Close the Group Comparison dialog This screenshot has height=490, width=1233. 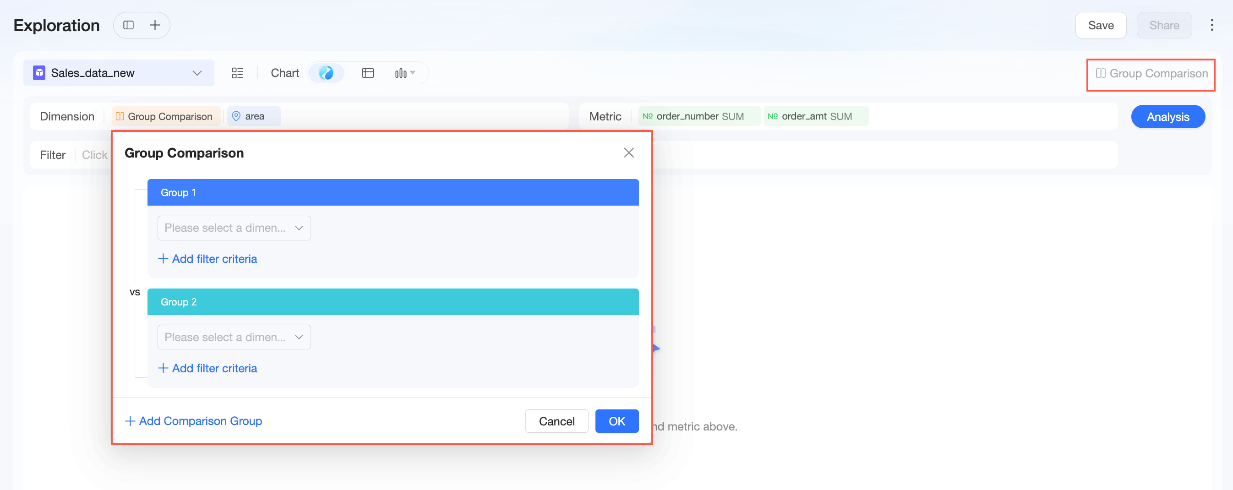[x=628, y=152]
